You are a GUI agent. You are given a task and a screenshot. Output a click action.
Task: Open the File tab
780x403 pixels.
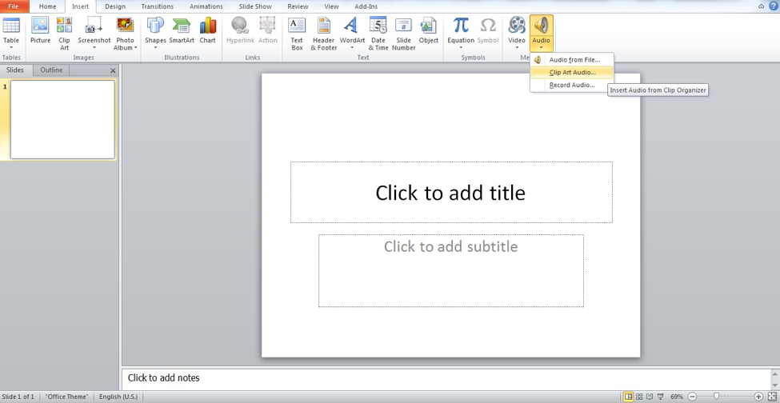14,6
